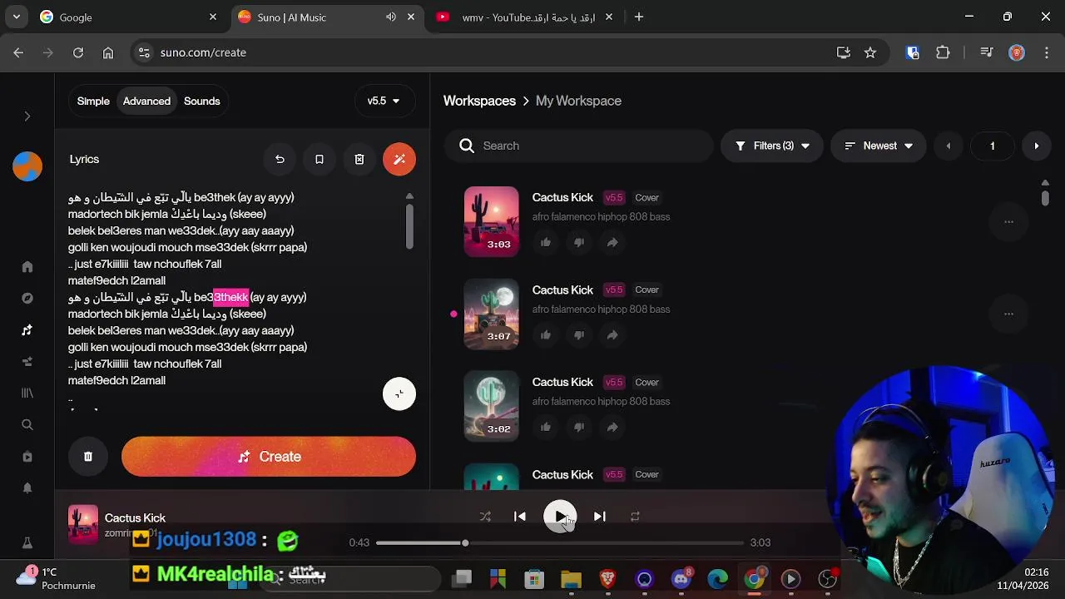Open a new browser tab

[639, 17]
